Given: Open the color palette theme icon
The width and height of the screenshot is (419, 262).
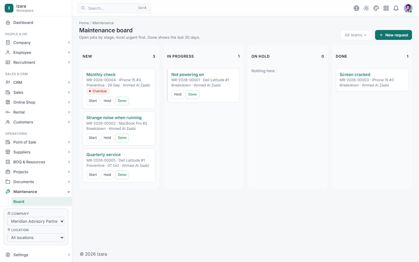Looking at the screenshot, I should pyautogui.click(x=376, y=8).
